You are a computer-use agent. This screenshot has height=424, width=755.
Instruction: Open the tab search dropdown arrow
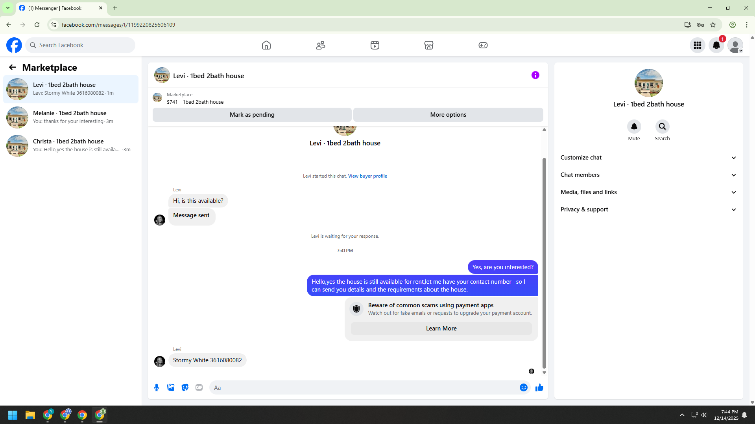pyautogui.click(x=8, y=8)
